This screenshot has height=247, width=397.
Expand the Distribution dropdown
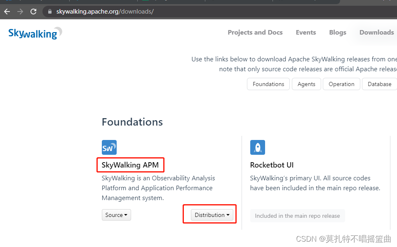(x=212, y=215)
